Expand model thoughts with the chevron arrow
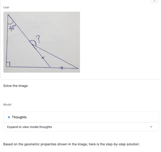The height and width of the screenshot is (152, 161). pyautogui.click(x=151, y=127)
